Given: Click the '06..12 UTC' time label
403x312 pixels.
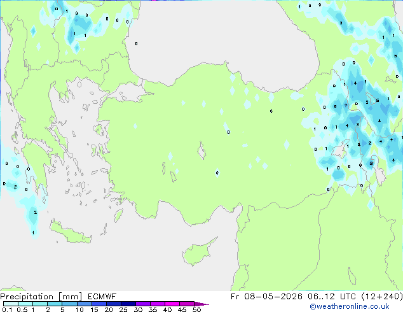Looking at the screenshot, I should pos(332,297).
